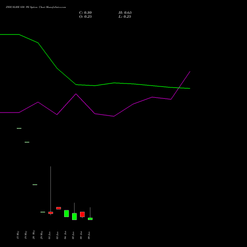The image size is (247, 247).
Task: Click the flat green dash above 29 May
Action: pos(43,212)
